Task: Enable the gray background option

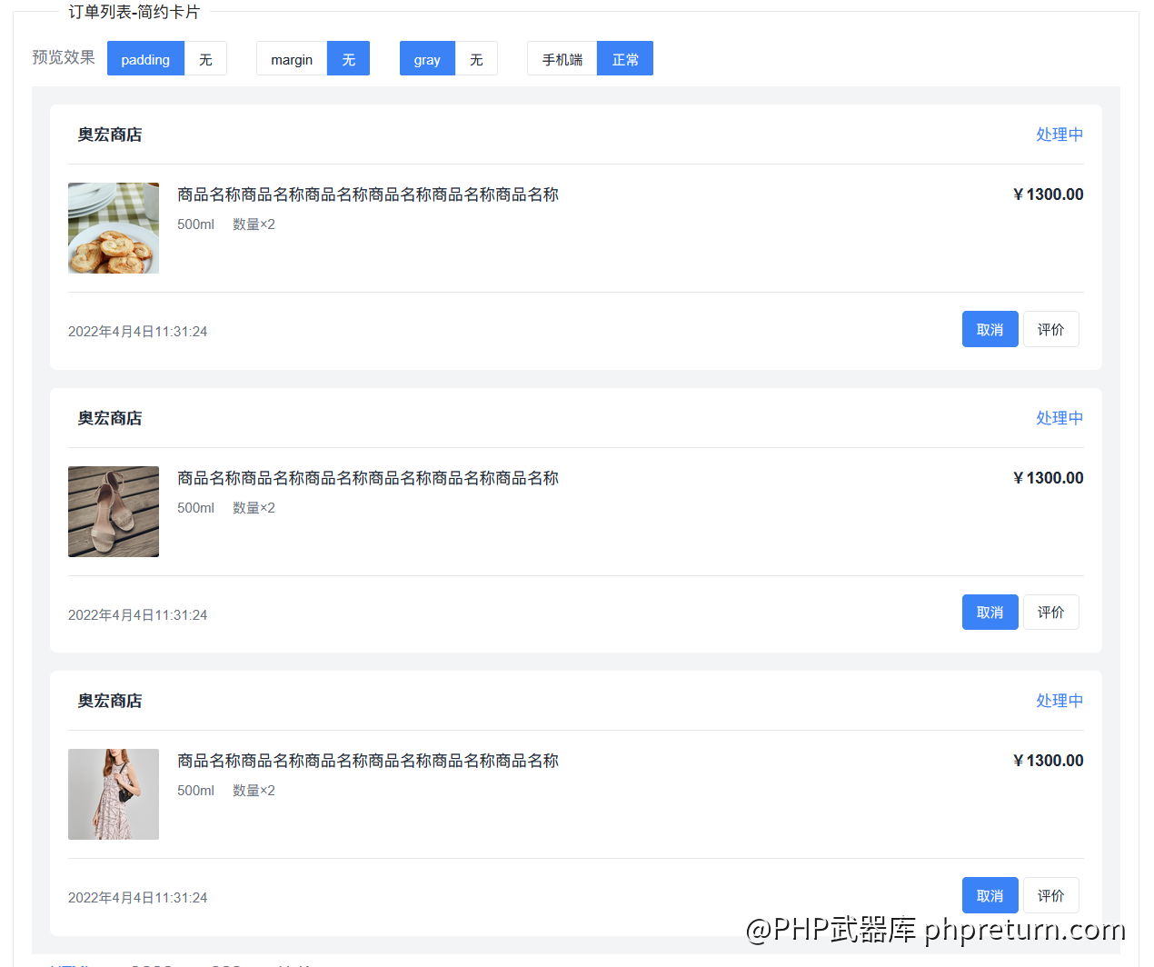Action: pos(426,59)
